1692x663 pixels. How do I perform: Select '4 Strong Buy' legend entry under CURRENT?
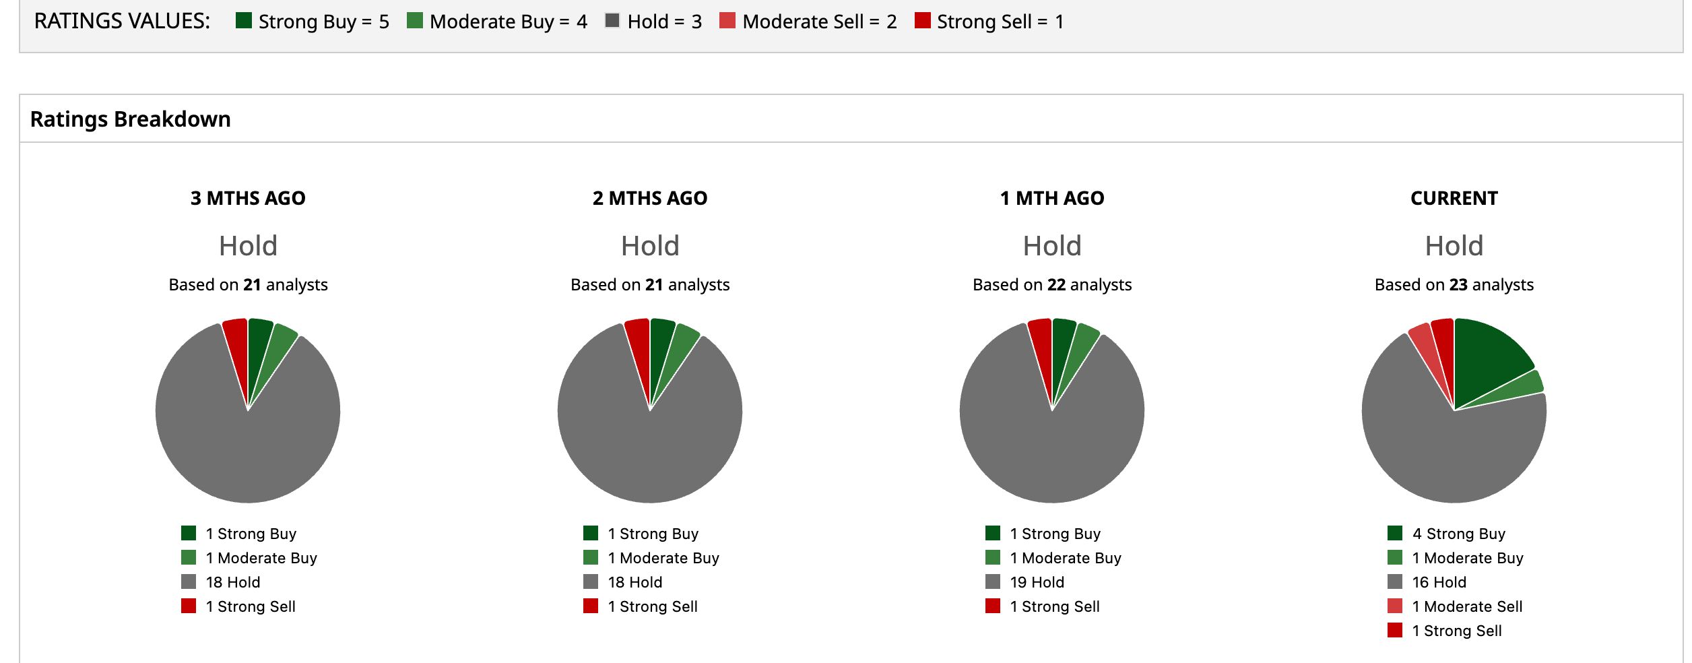[1446, 534]
